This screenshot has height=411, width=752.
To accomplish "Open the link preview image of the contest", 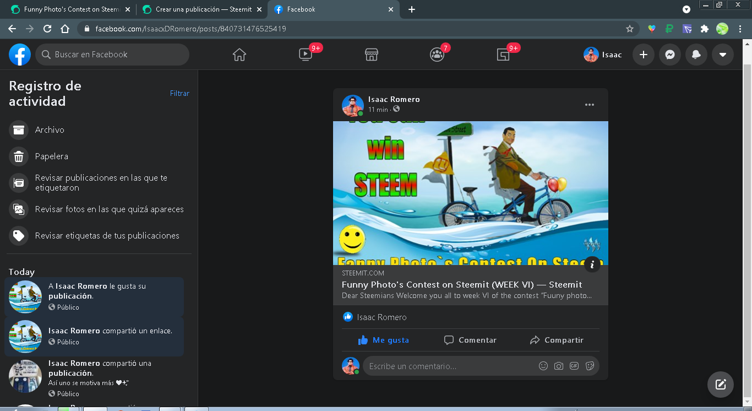I will click(x=471, y=193).
